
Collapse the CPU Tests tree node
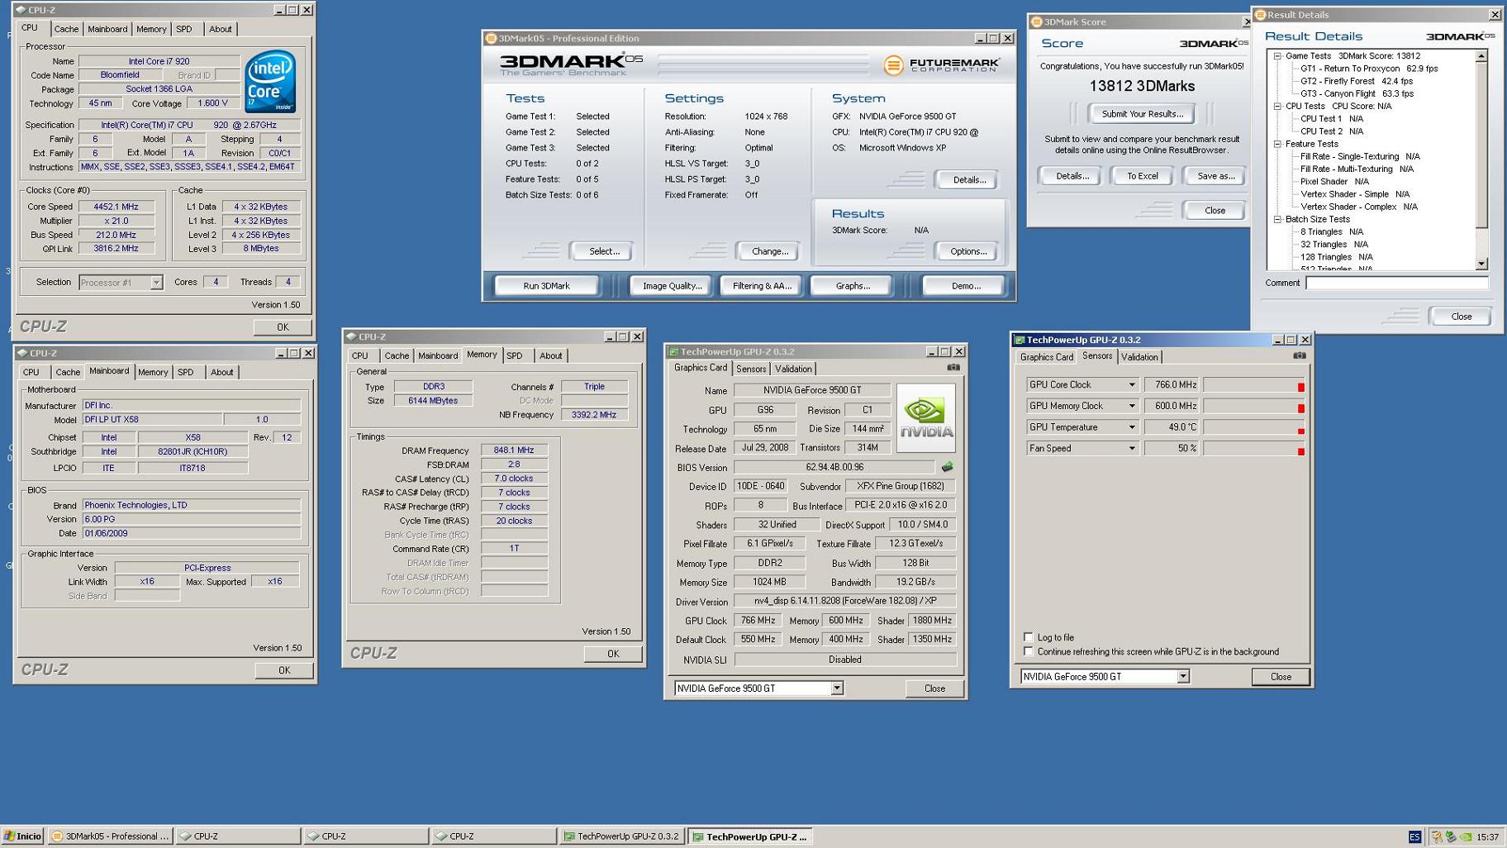tap(1277, 107)
